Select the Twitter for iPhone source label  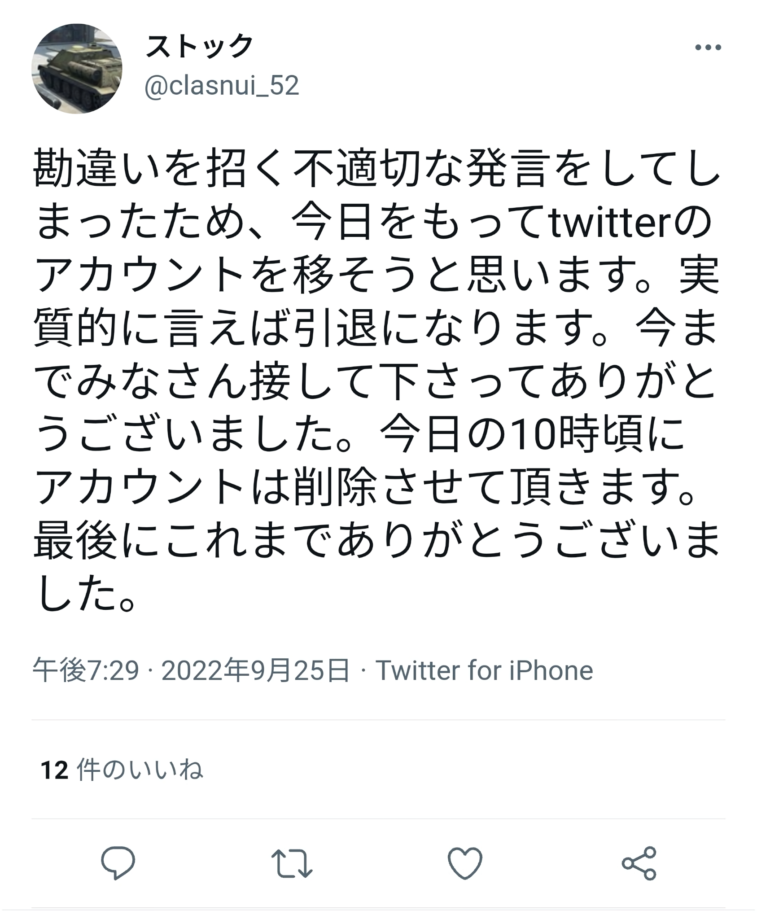(x=484, y=670)
